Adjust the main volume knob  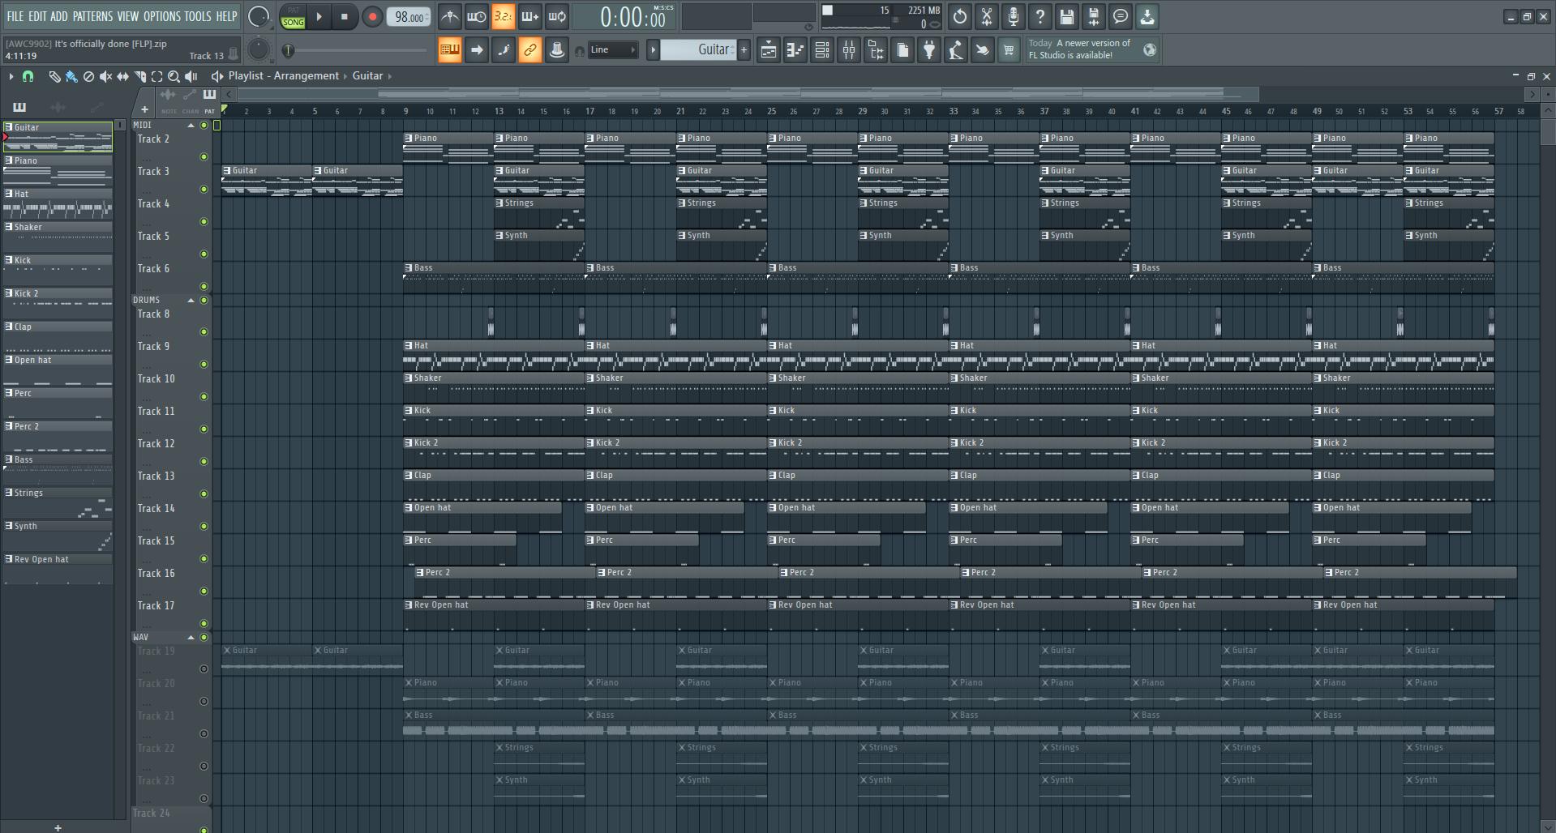(x=258, y=16)
